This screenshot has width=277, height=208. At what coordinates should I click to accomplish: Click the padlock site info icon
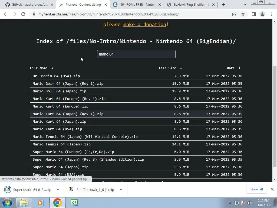(x=34, y=14)
